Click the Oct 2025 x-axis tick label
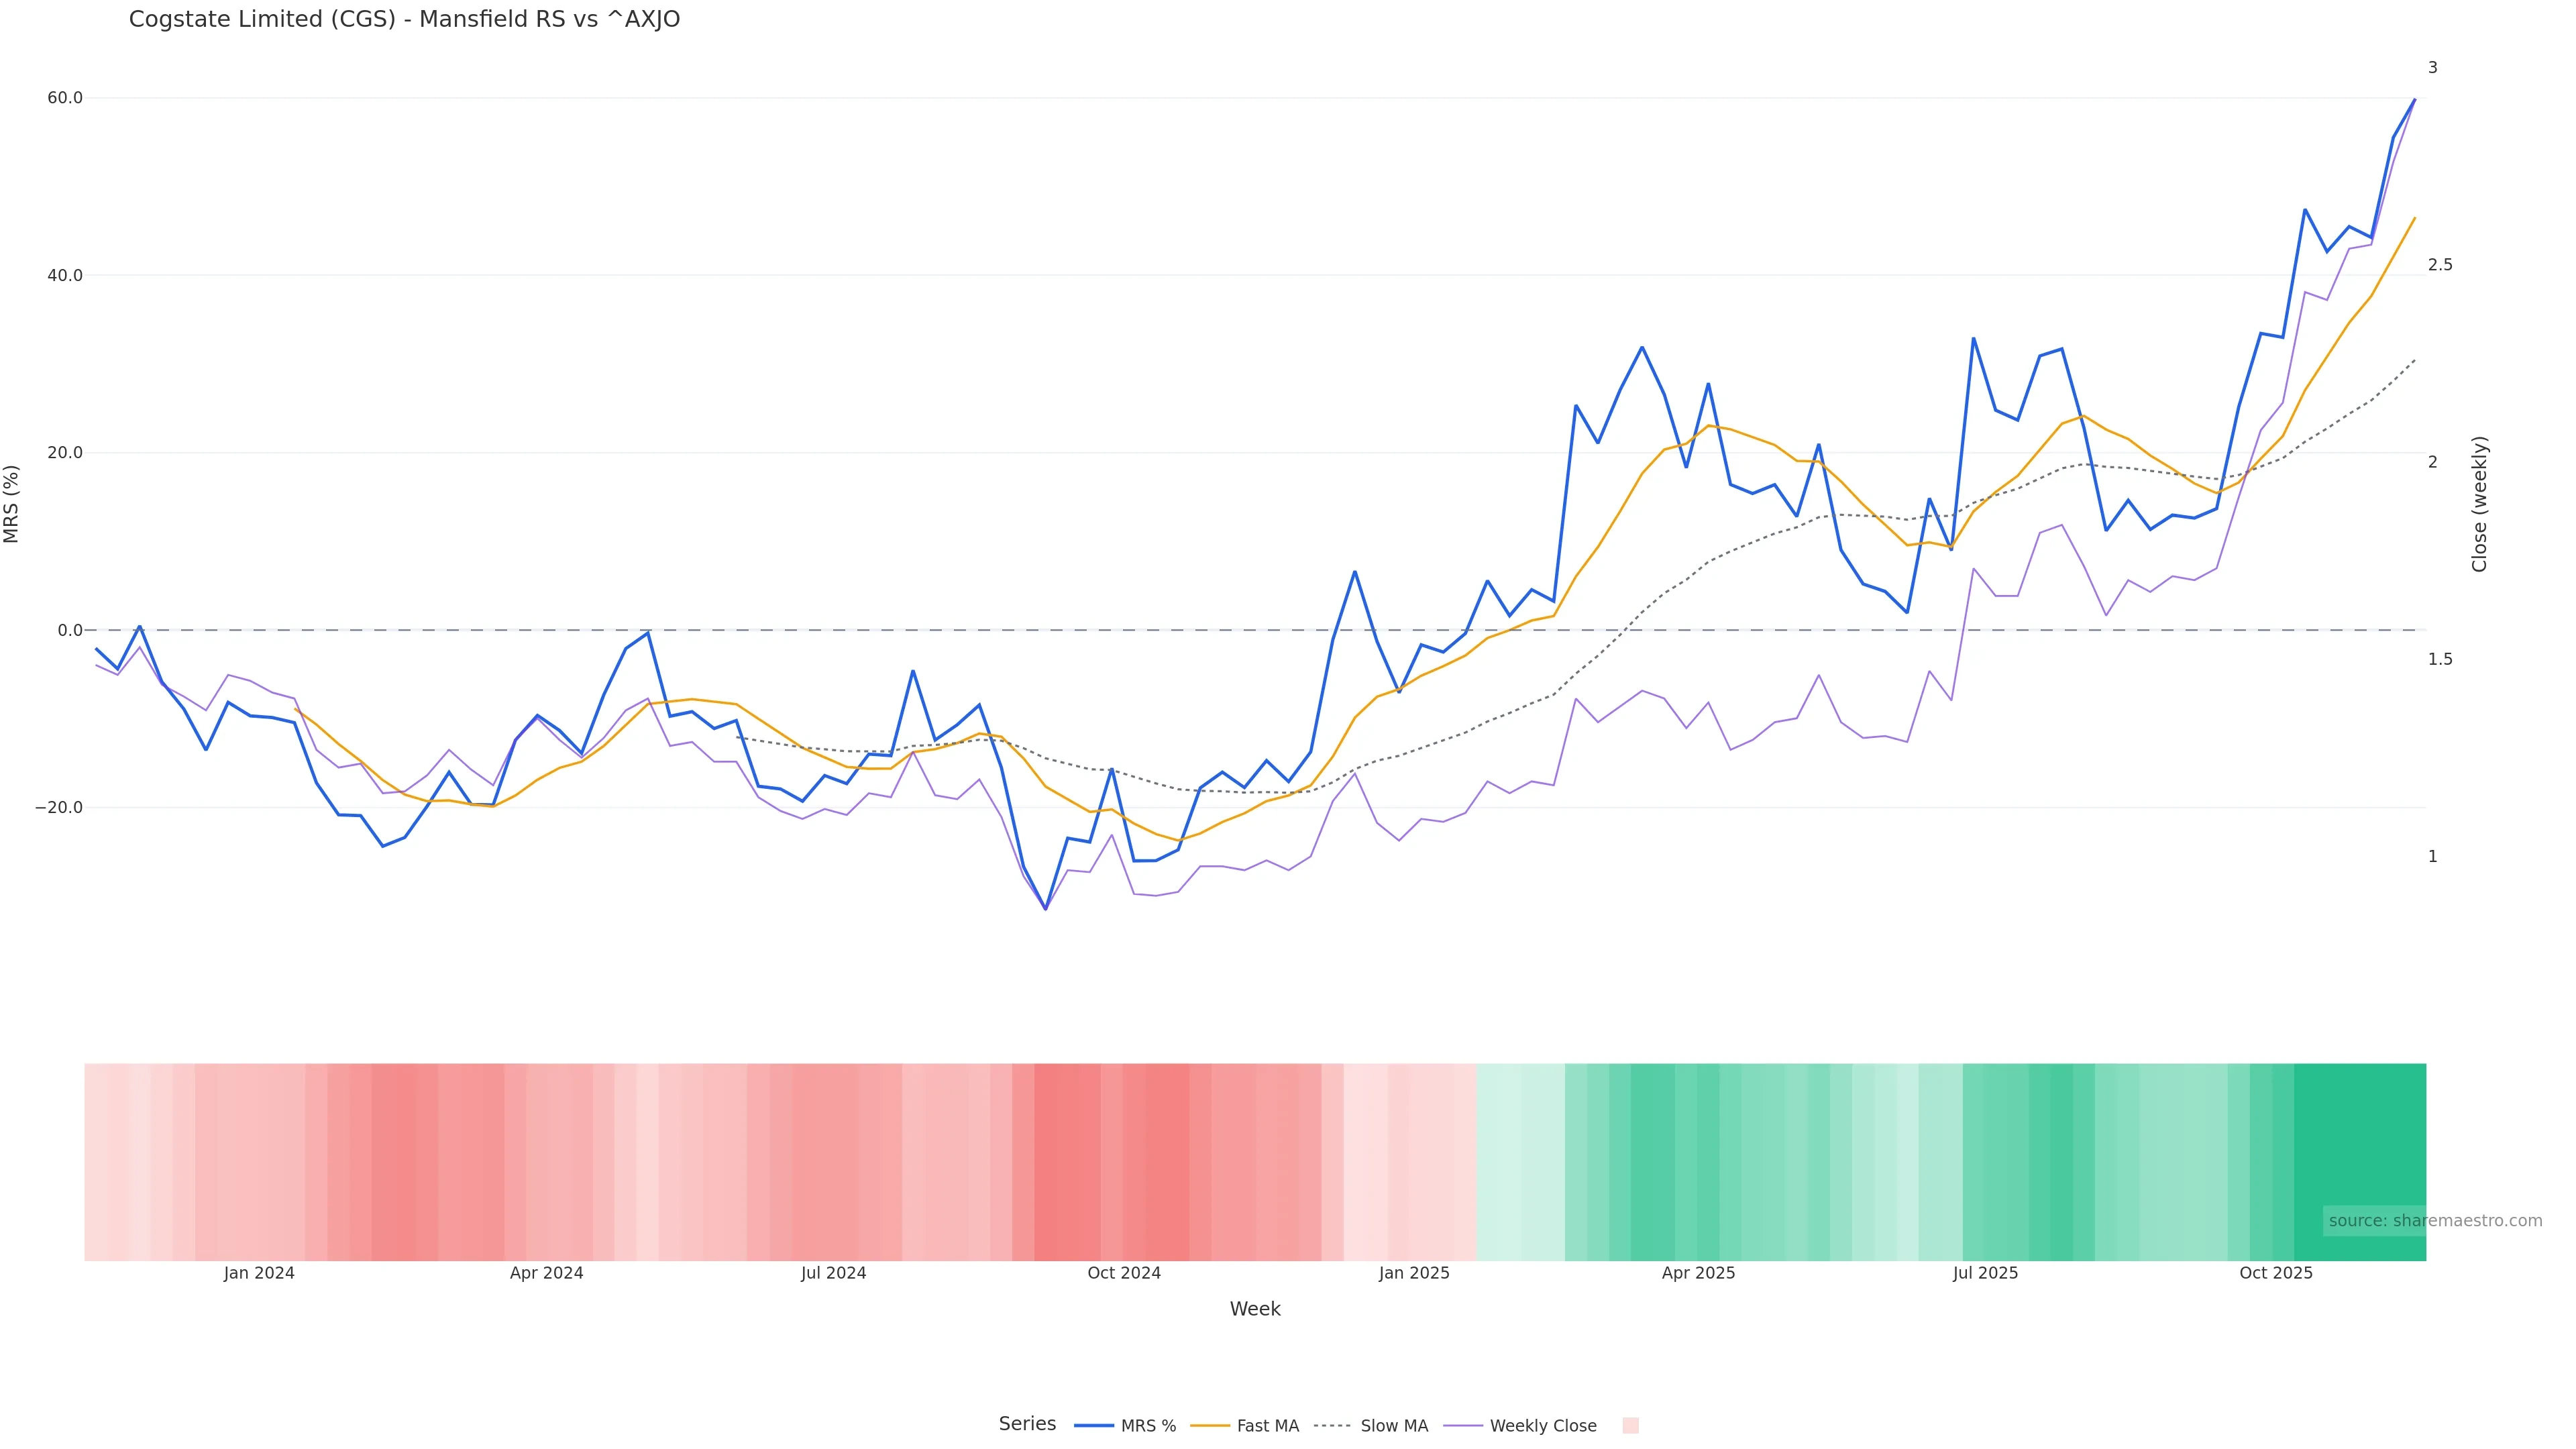Screen dimensions: 2576x1449 point(2275,1273)
